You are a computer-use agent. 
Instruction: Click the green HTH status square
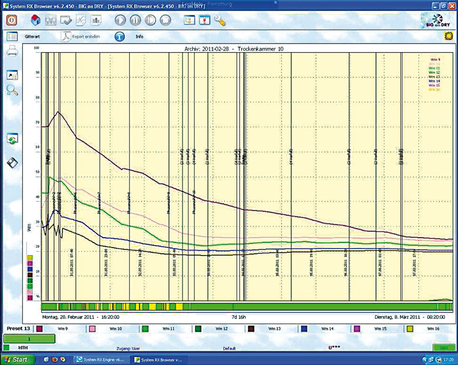(6, 348)
